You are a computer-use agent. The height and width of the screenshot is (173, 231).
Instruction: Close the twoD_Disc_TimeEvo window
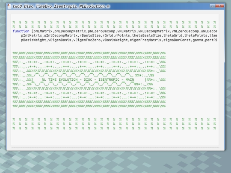(x=219, y=6)
